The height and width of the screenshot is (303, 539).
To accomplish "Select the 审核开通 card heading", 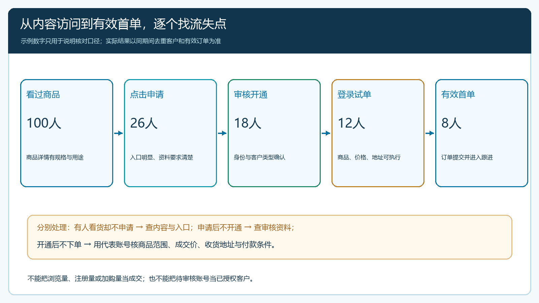I will coord(251,95).
